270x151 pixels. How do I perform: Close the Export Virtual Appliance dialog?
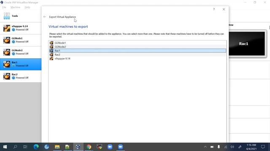click(224, 9)
